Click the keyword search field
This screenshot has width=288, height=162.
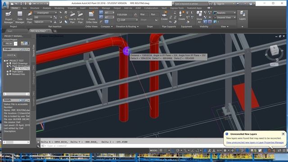click(x=191, y=4)
